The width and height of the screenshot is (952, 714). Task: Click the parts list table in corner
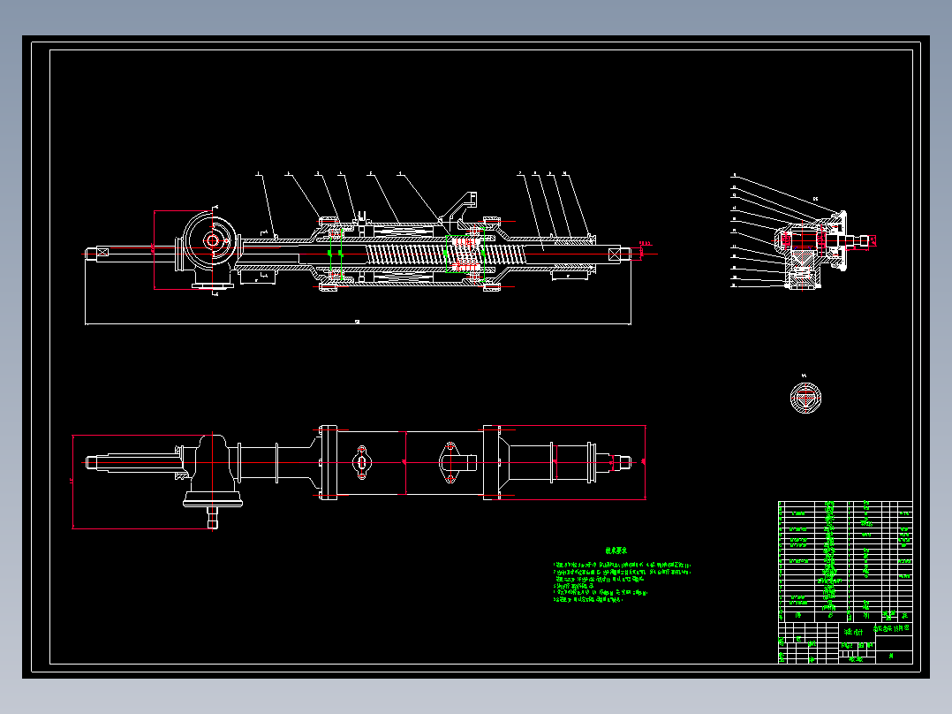click(x=845, y=561)
